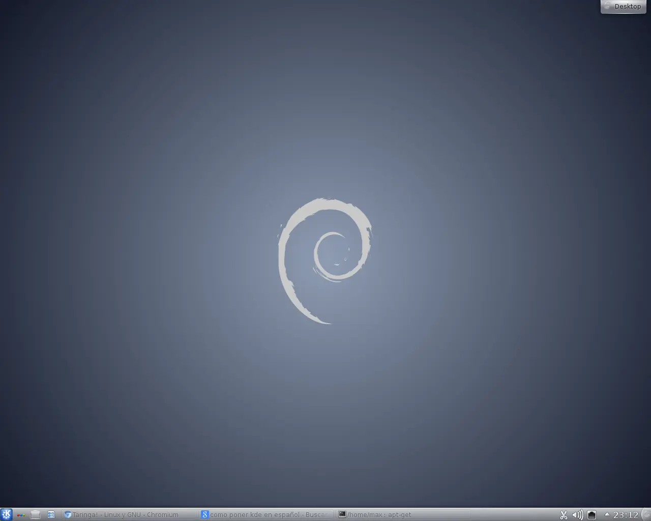Viewport: 651px width, 521px height.
Task: Expand hidden system tray icons arrow
Action: click(x=607, y=514)
